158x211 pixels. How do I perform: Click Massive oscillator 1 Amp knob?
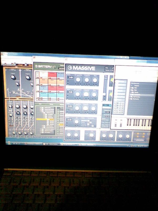click(95, 80)
